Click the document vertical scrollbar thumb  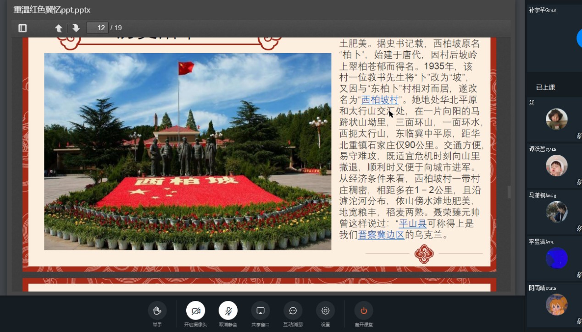pos(509,192)
